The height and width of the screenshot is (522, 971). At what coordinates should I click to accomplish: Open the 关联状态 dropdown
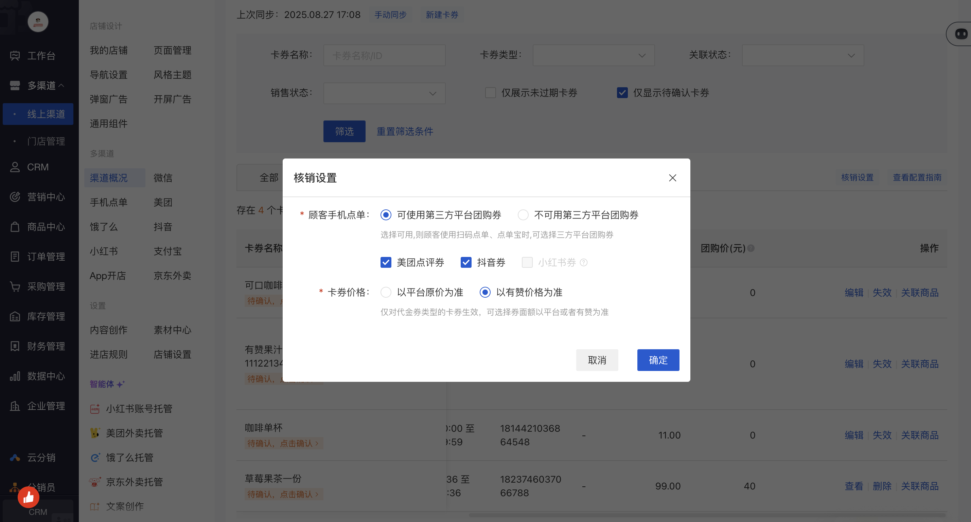[x=802, y=56]
